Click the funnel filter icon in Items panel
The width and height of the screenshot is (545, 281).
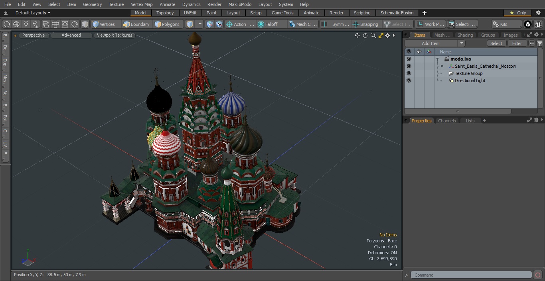click(539, 43)
